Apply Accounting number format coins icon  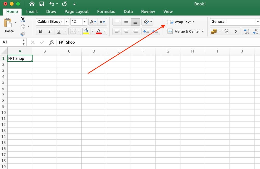pyautogui.click(x=214, y=31)
